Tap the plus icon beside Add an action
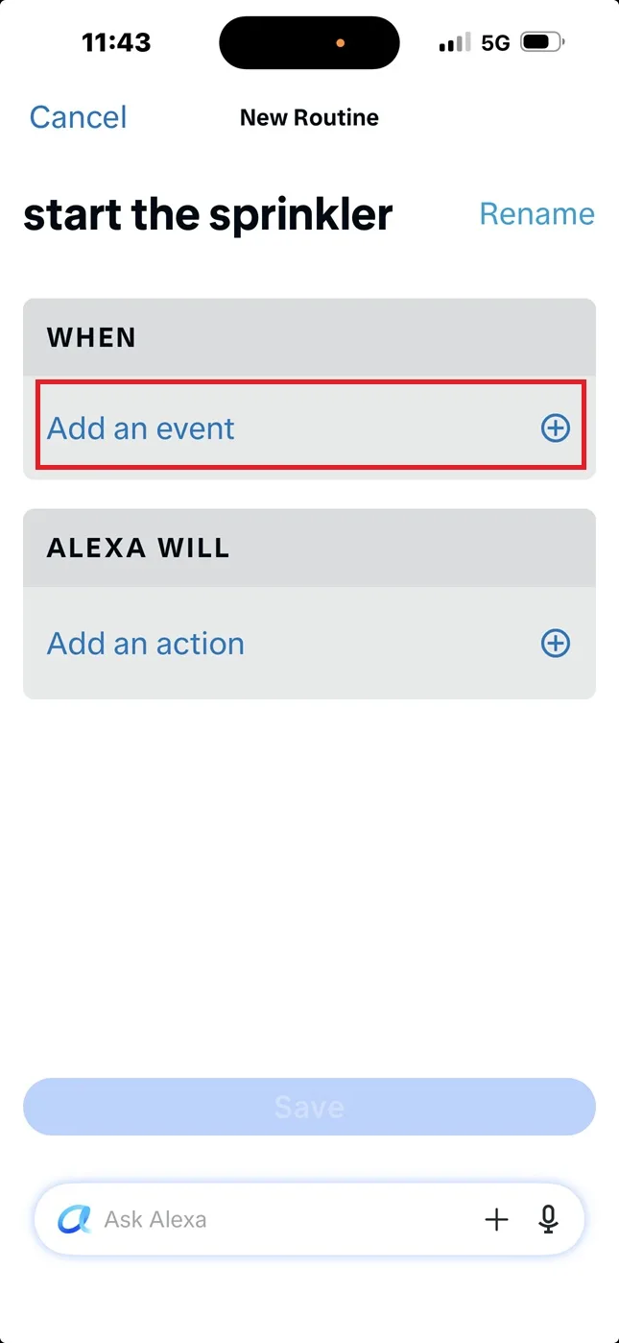This screenshot has width=619, height=1343. point(556,643)
